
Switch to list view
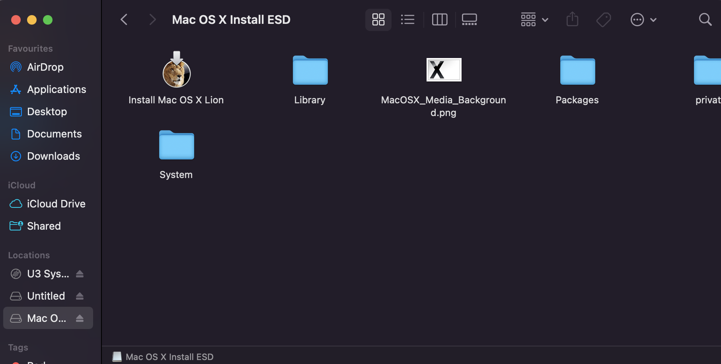pos(407,19)
